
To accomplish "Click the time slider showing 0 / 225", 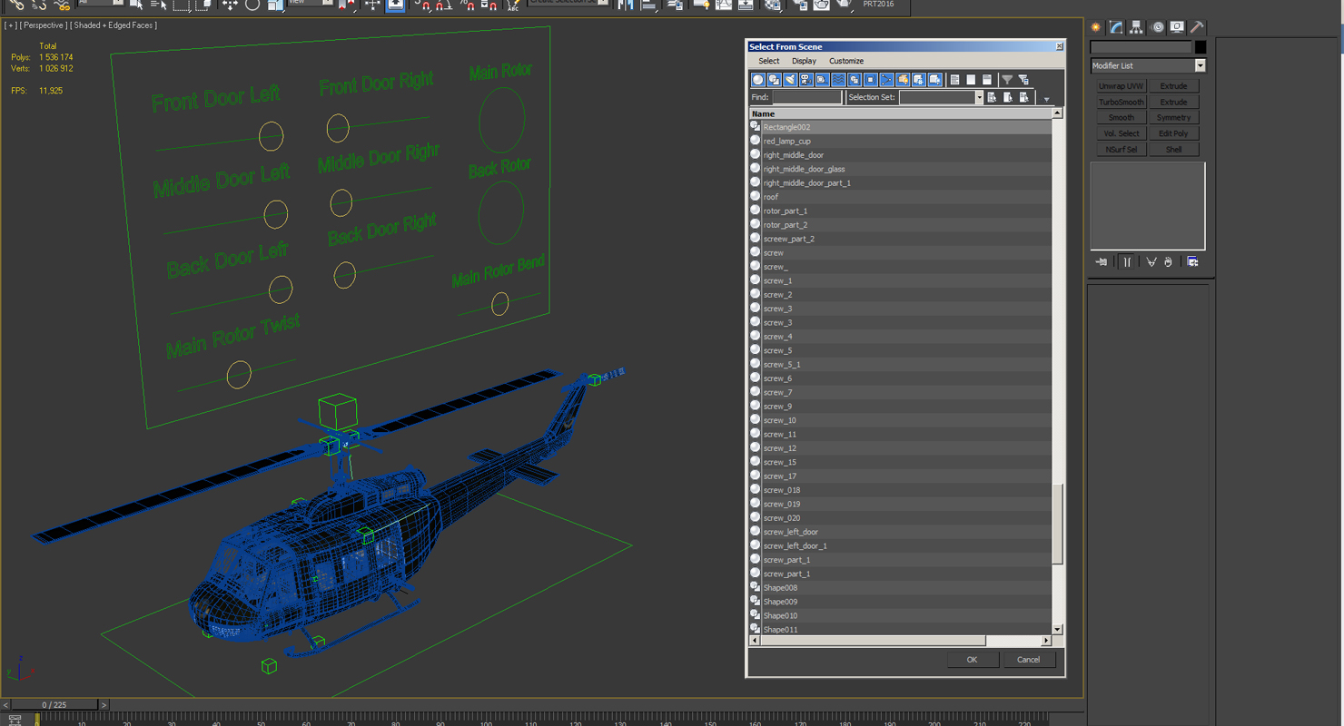I will click(54, 704).
